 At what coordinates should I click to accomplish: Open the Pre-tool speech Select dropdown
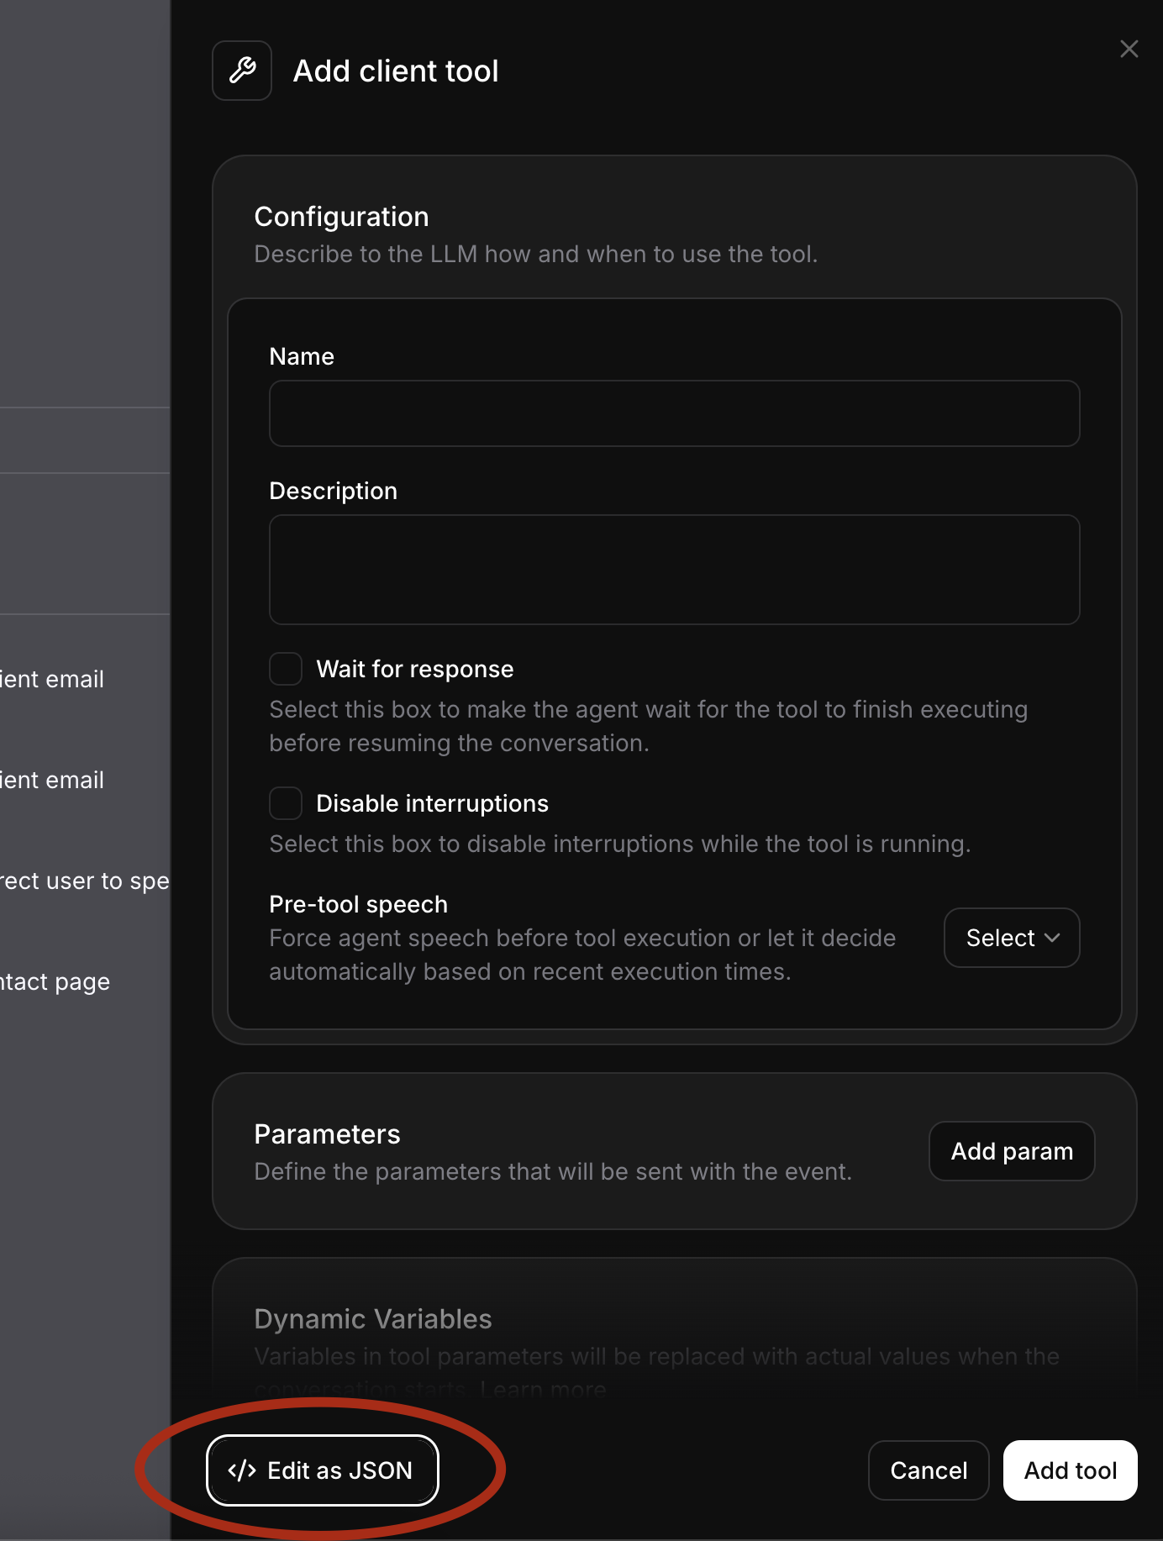point(1011,938)
